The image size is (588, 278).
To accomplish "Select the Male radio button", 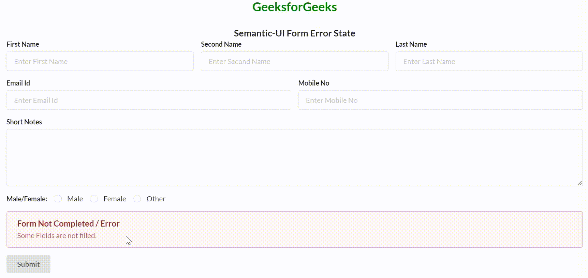I will pos(58,199).
